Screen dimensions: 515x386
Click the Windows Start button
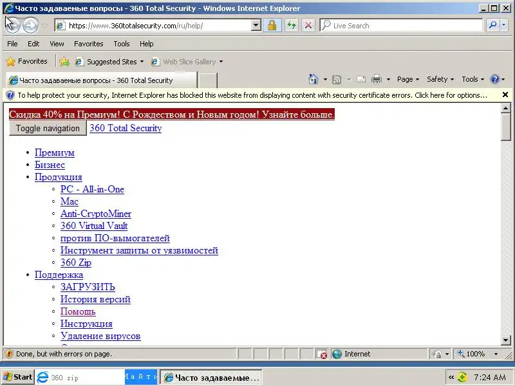[x=18, y=377]
